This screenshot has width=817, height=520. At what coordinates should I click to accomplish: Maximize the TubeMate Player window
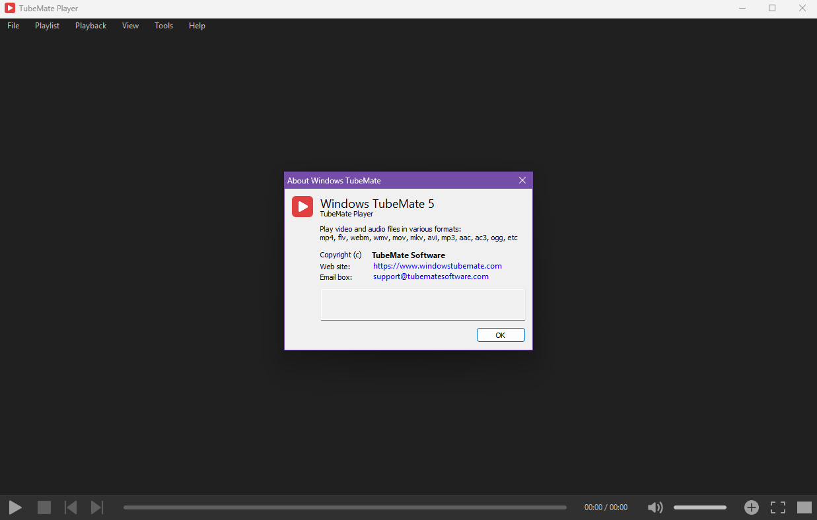pyautogui.click(x=771, y=9)
